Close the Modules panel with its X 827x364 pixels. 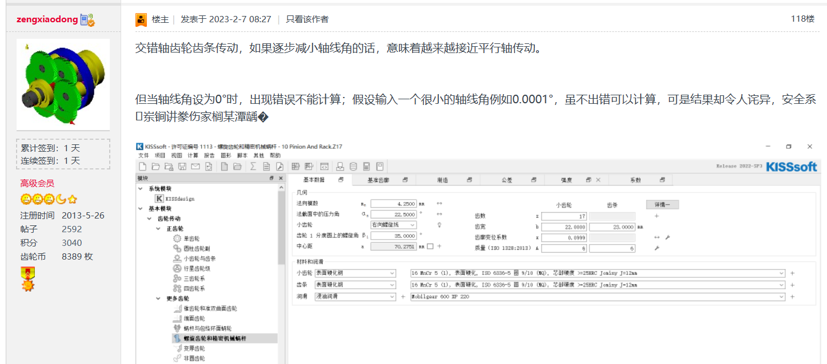(280, 179)
